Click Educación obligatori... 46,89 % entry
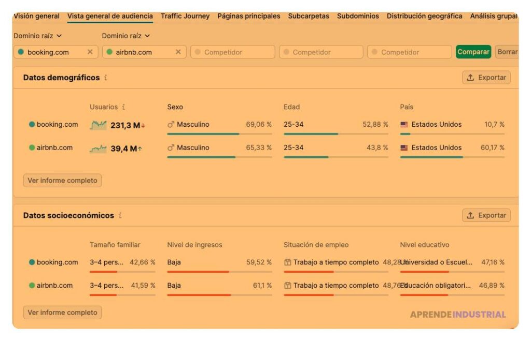This screenshot has width=531, height=341. click(452, 286)
